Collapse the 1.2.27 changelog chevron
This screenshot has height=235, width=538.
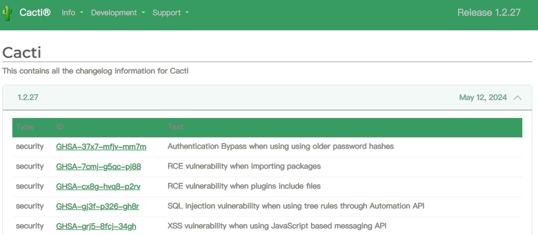pos(517,97)
